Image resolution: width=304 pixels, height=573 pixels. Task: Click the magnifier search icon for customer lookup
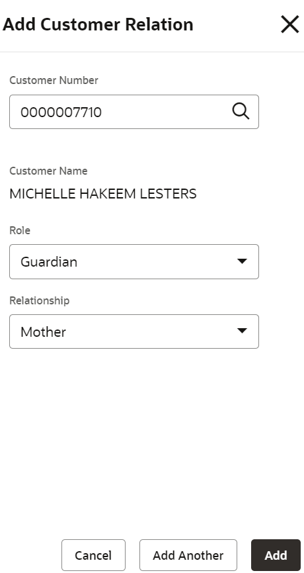point(241,111)
